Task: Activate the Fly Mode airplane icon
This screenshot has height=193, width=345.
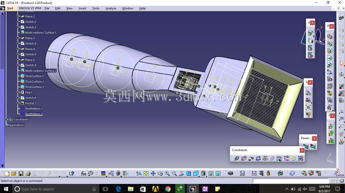Action: (x=139, y=174)
